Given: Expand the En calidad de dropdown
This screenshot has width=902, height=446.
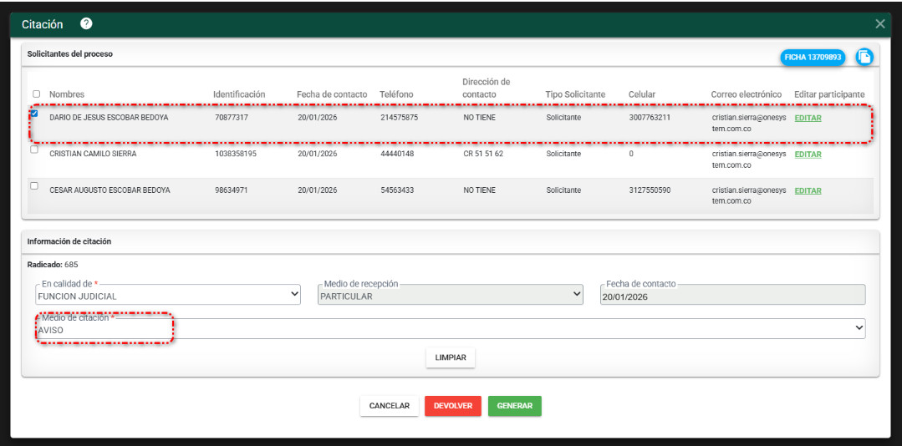Looking at the screenshot, I should tap(167, 295).
